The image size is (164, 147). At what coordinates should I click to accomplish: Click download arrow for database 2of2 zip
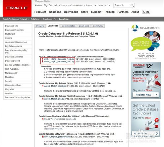[42, 61]
